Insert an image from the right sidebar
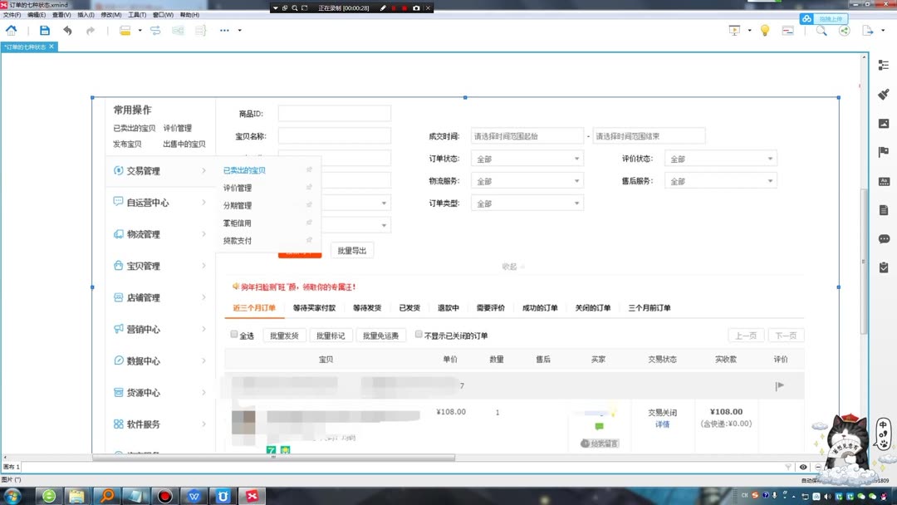The image size is (897, 505). point(883,123)
